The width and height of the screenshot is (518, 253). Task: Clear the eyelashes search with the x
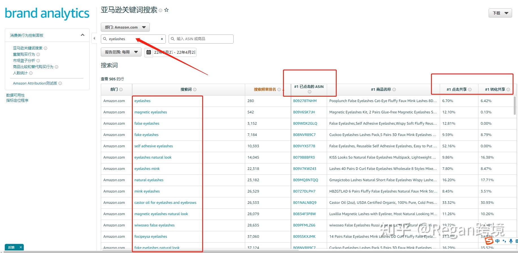tap(162, 39)
